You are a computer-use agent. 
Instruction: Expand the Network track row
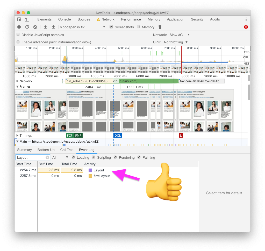click(x=17, y=81)
